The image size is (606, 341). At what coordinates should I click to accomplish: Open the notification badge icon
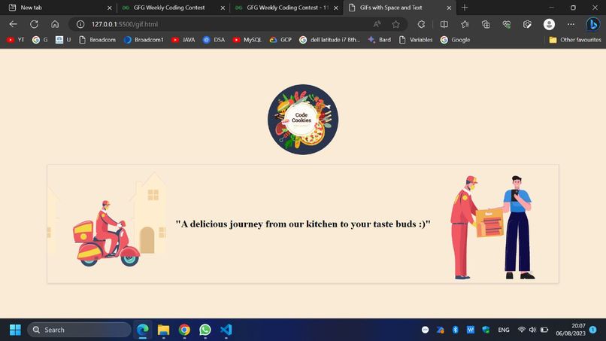pyautogui.click(x=593, y=330)
